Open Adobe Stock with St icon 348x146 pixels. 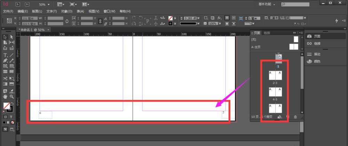pyautogui.click(x=27, y=4)
